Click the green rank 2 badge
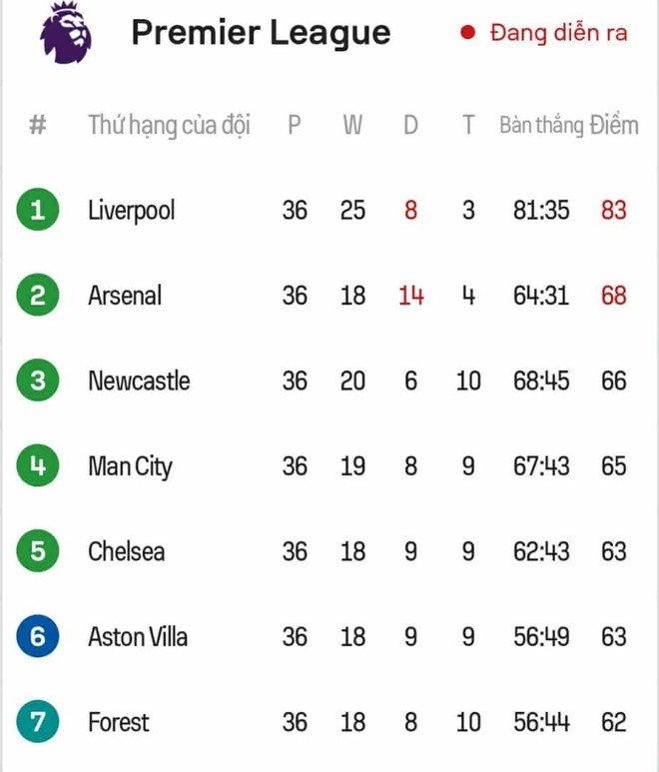The height and width of the screenshot is (772, 659). tap(38, 295)
